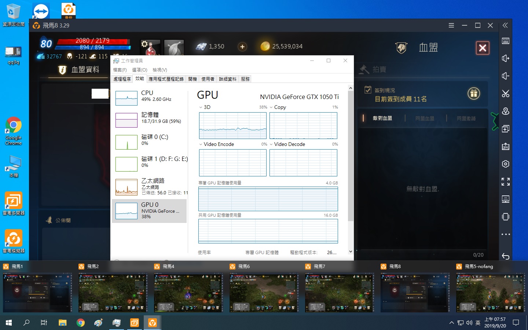The image size is (528, 330).
Task: Close the 血盟 panel with red X
Action: click(x=482, y=48)
